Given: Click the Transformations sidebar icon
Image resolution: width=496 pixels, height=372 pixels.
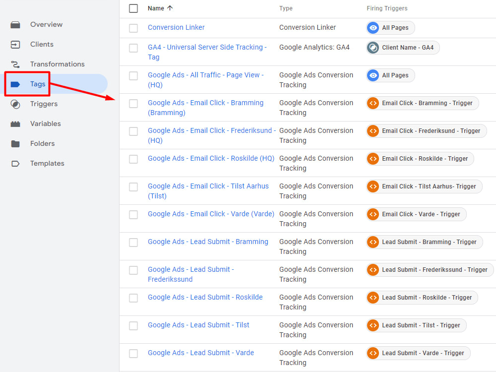Looking at the screenshot, I should click(15, 64).
